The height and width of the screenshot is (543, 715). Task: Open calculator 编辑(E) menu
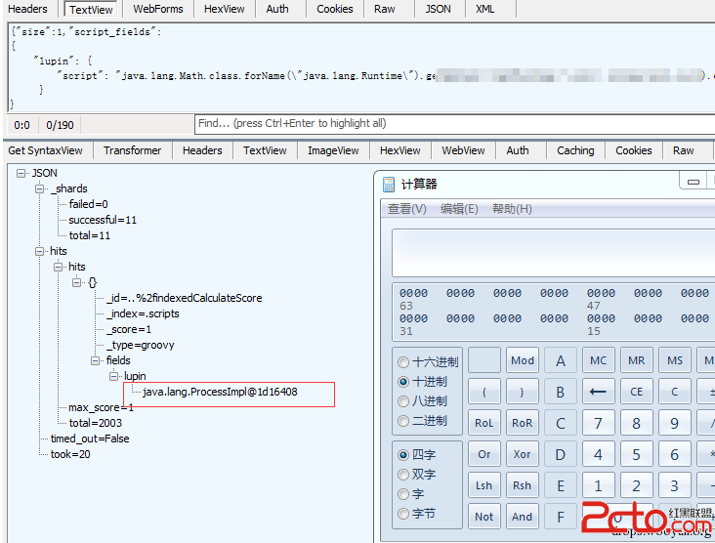(459, 209)
